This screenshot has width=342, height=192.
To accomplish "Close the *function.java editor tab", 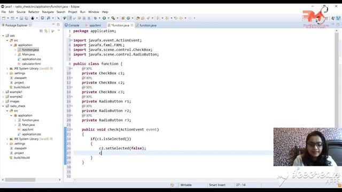I will tap(132, 25).
